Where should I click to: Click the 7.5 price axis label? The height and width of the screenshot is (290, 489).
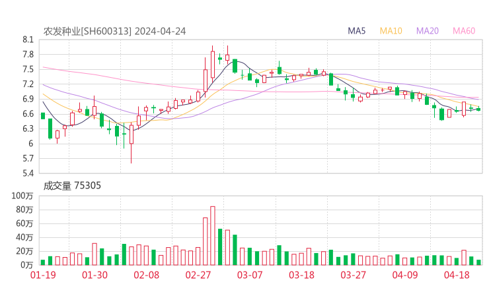[x=28, y=69]
